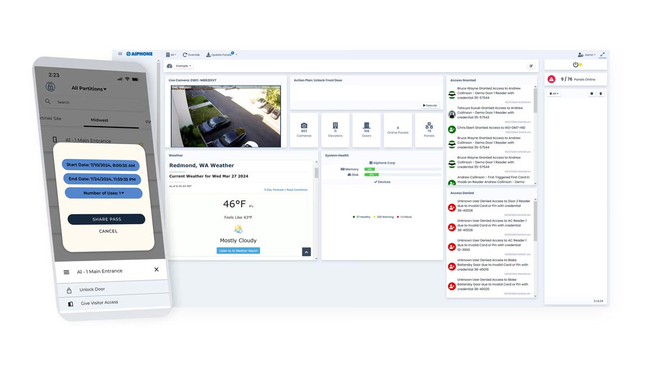Screen dimensions: 657x369
Task: Open the live camera DWC-MB62DiVT video feed
Action: click(226, 116)
